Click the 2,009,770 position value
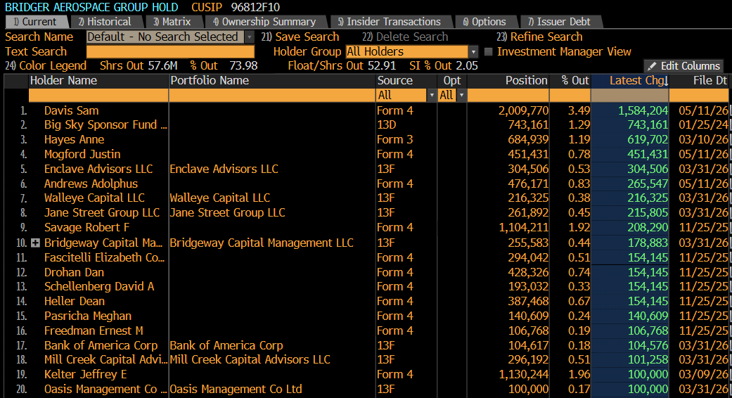 tap(523, 110)
